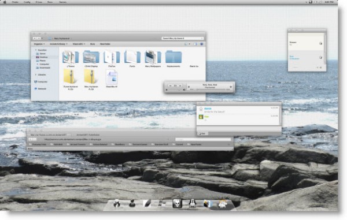Click play/pause in music player

tap(175, 85)
